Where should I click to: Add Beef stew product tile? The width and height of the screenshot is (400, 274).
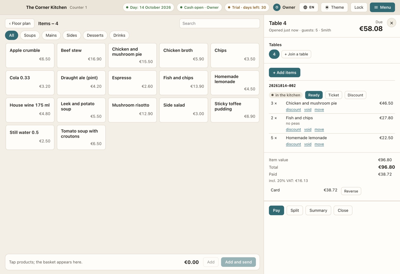click(81, 55)
